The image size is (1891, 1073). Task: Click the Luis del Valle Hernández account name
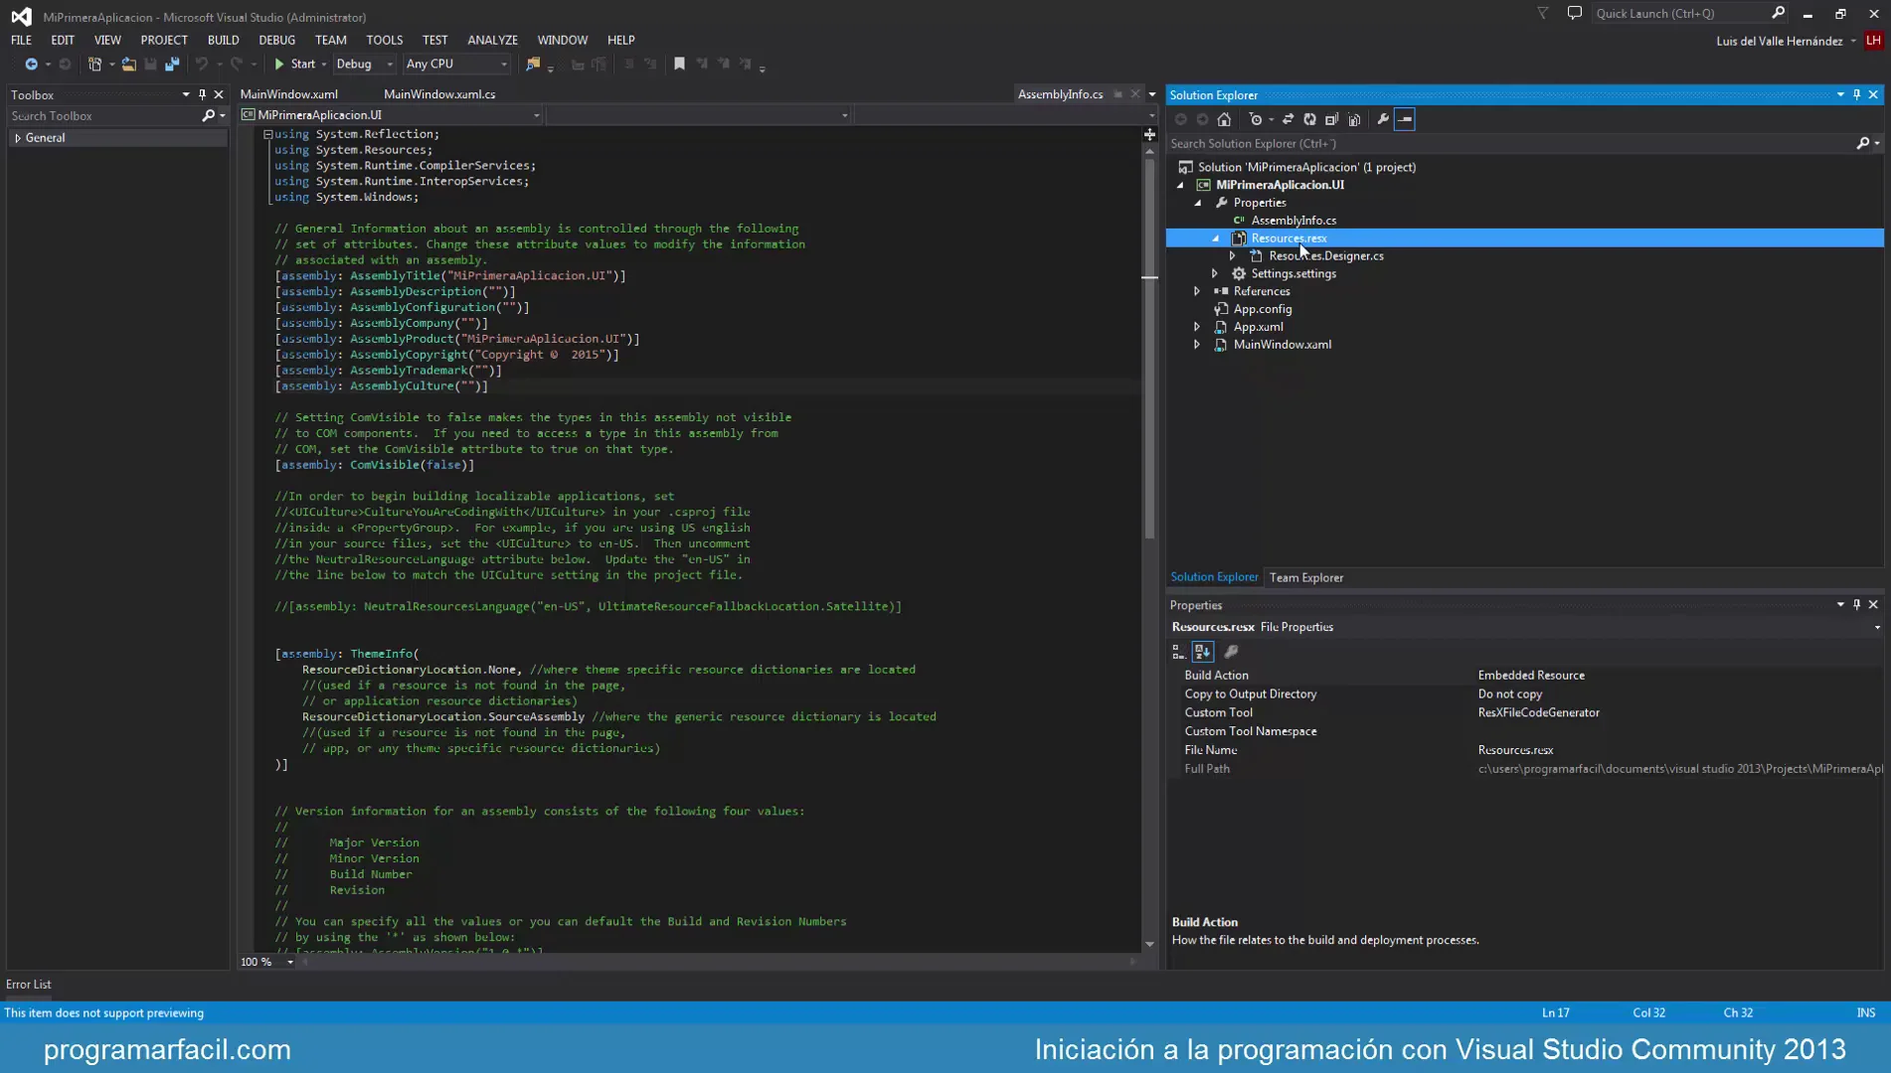pos(1779,41)
